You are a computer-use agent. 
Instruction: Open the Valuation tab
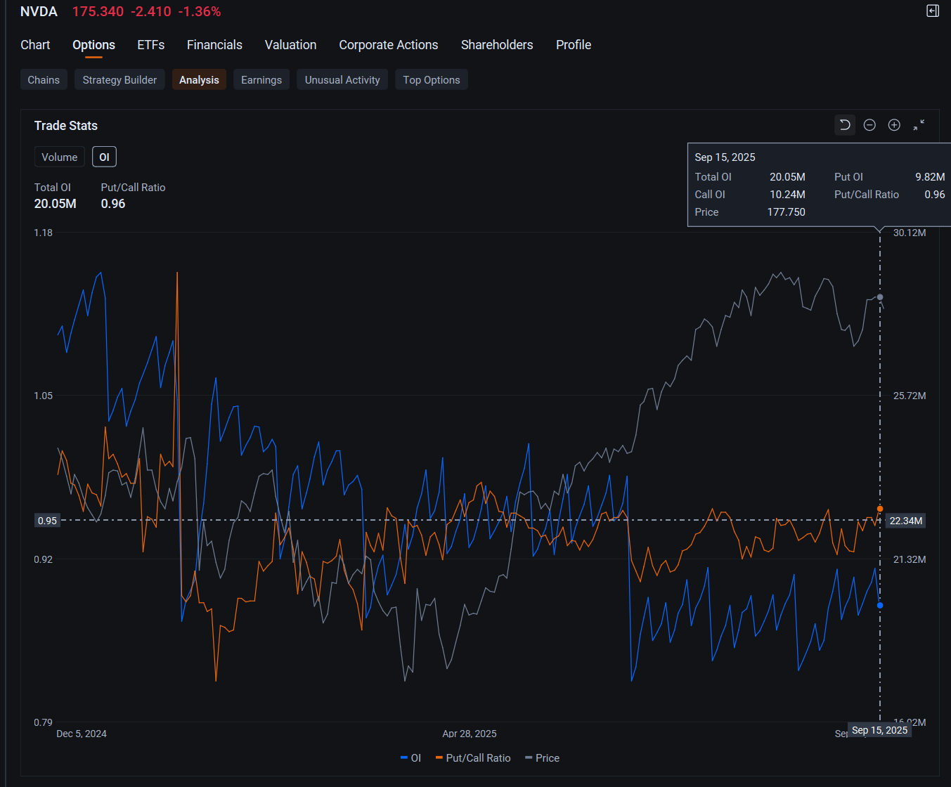click(x=290, y=45)
